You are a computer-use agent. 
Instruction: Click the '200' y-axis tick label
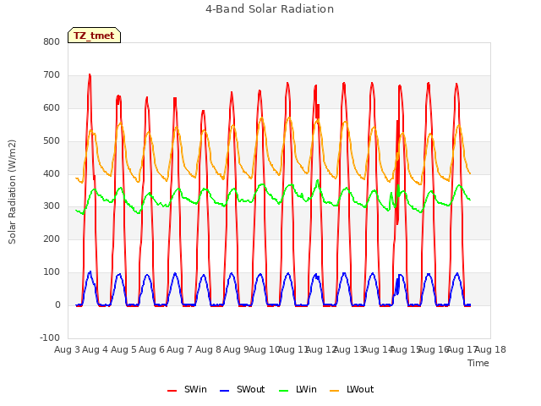pos(52,239)
